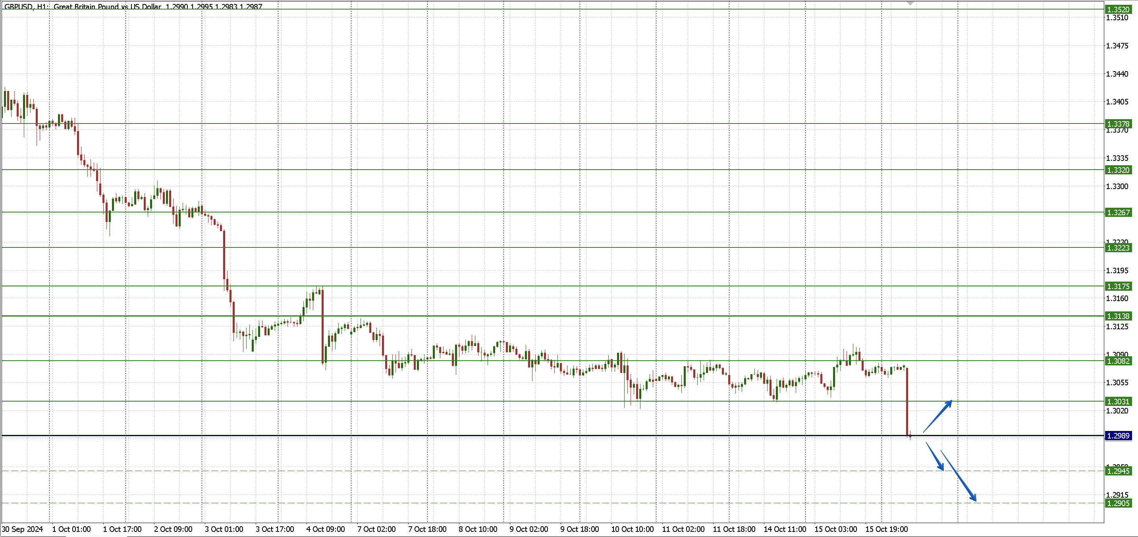Click the 1 Oct 01:00 time label

click(71, 529)
